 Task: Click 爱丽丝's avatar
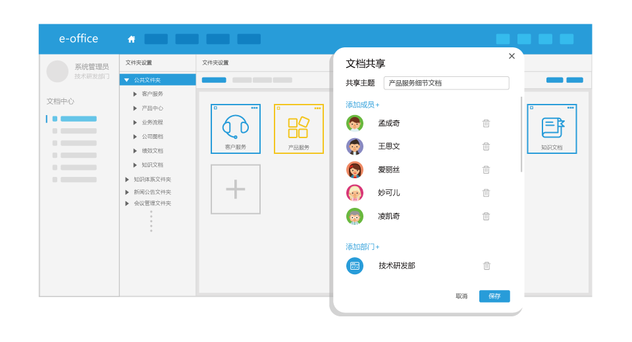(x=355, y=170)
